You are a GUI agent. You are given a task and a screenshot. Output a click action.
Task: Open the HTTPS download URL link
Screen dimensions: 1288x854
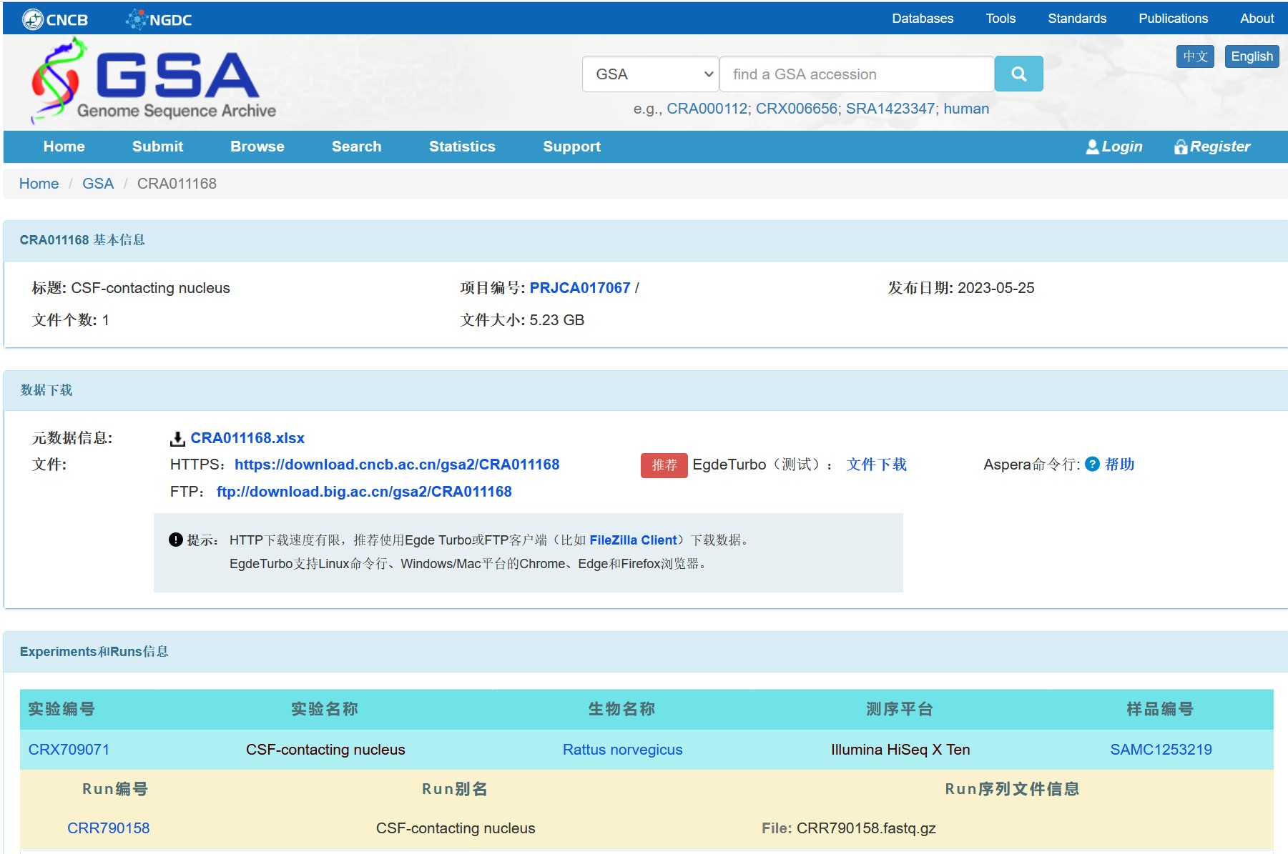tap(397, 465)
